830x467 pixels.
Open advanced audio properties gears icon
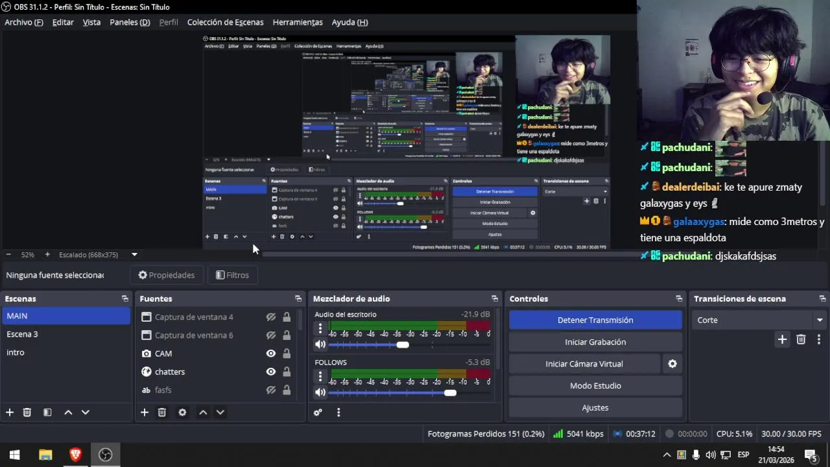click(318, 413)
